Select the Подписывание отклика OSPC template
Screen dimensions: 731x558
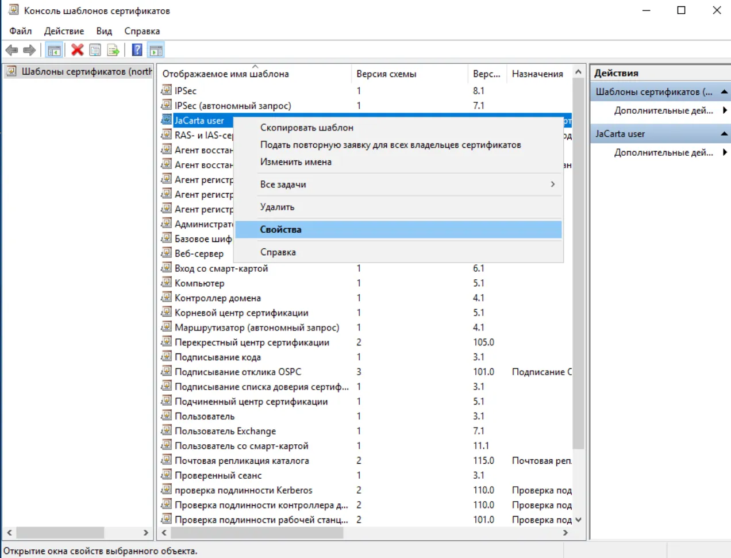click(x=365, y=372)
